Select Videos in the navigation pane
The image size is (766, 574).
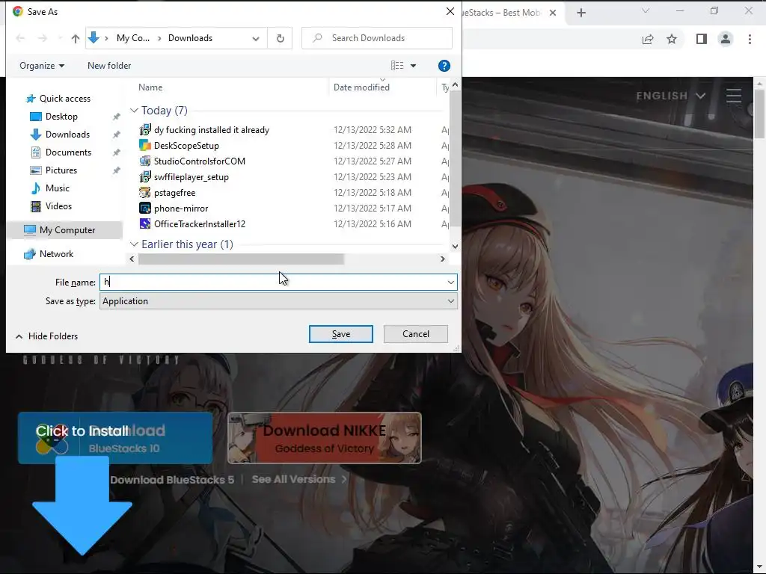pyautogui.click(x=58, y=206)
